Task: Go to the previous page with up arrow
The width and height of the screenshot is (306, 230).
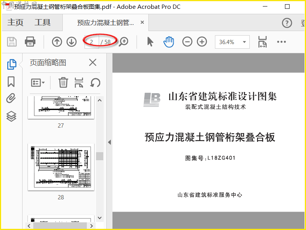Action: pos(57,42)
